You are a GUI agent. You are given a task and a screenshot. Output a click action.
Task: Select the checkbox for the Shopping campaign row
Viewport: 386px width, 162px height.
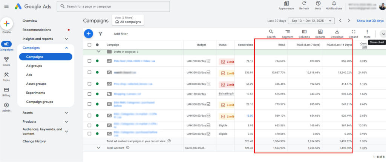pos(89,94)
